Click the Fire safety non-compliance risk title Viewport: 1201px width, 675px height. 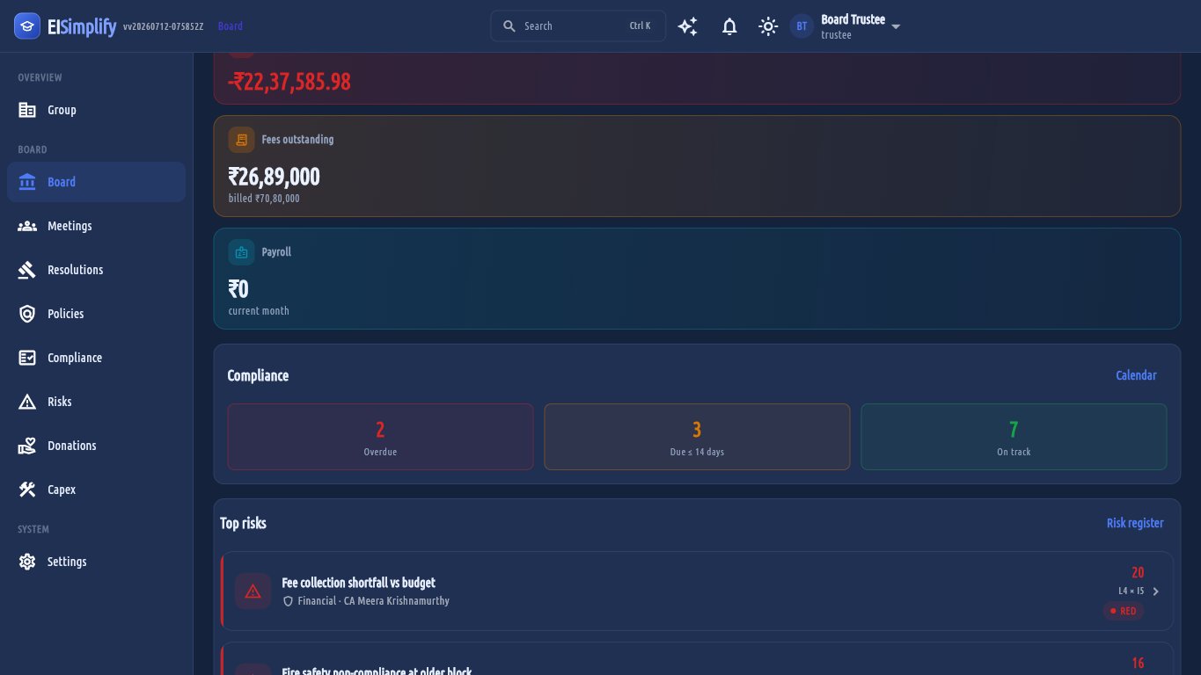click(x=377, y=671)
